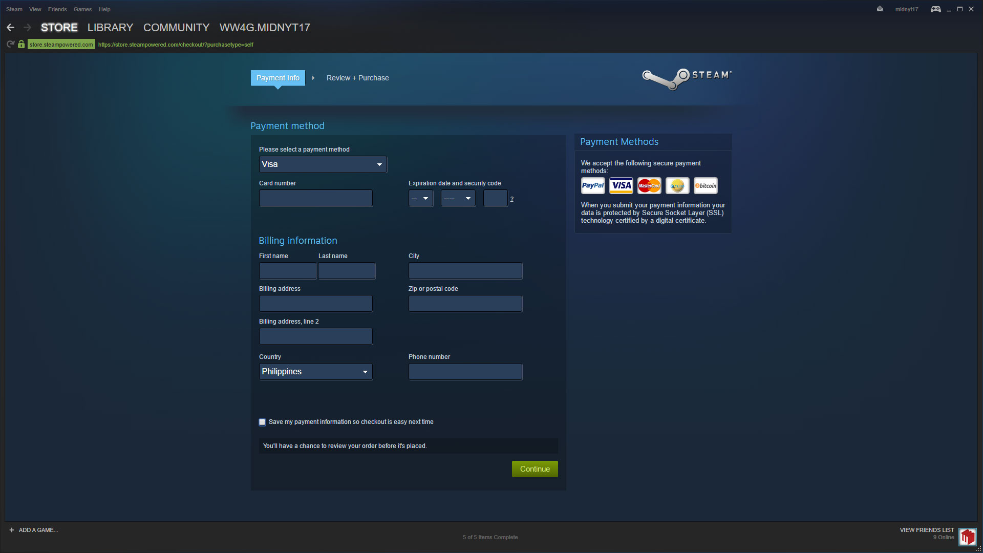Click the Mastercard payment icon
The height and width of the screenshot is (553, 983).
pyautogui.click(x=649, y=186)
